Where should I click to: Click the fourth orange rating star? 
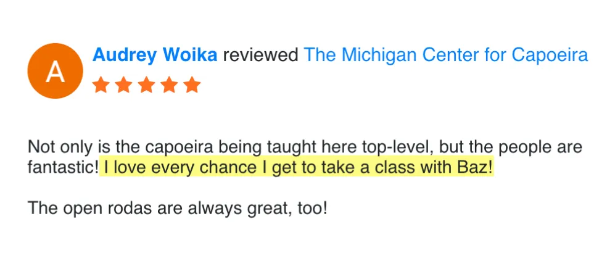click(x=169, y=85)
